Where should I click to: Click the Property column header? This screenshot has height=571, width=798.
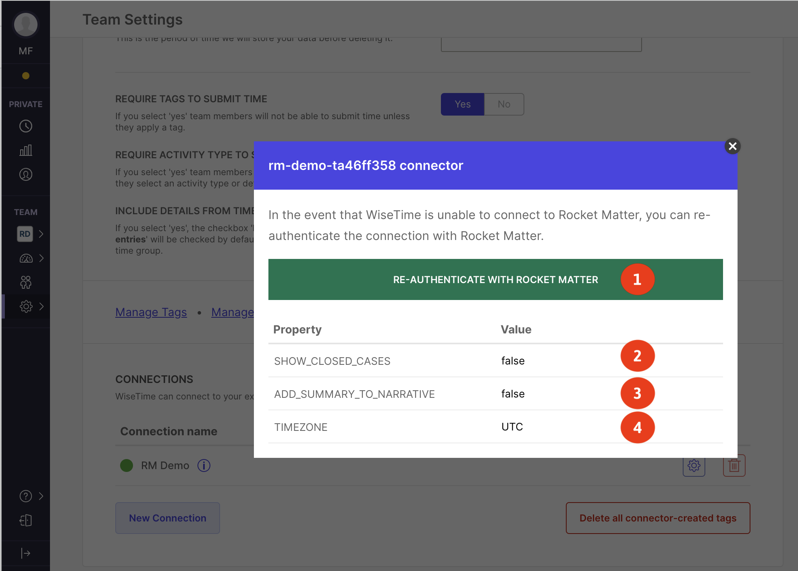[x=297, y=329]
